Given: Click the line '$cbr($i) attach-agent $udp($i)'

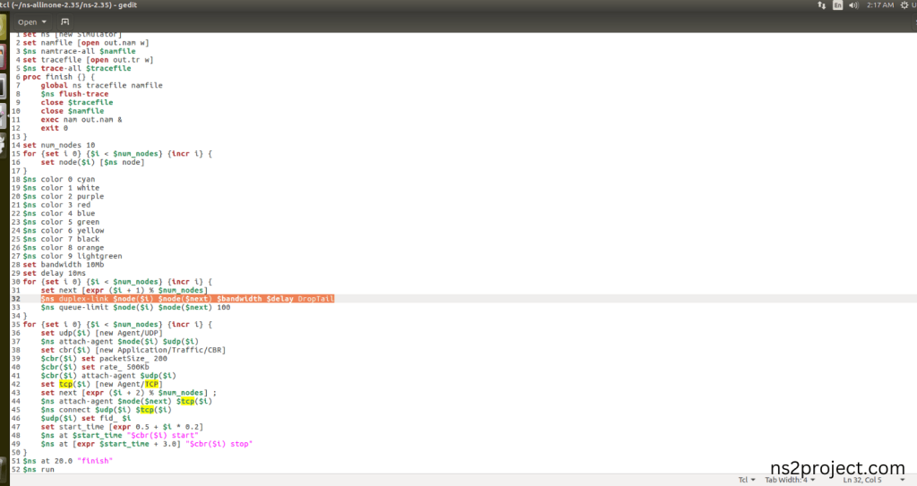Looking at the screenshot, I should (x=108, y=376).
